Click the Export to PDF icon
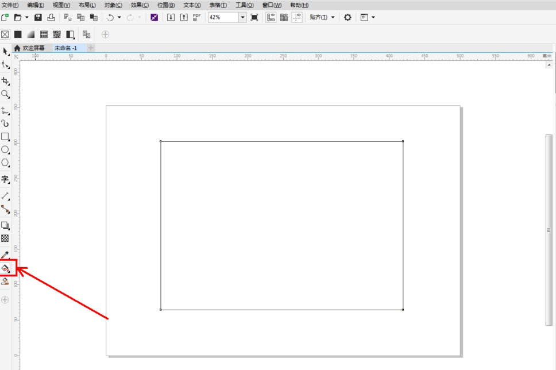The width and height of the screenshot is (556, 370). pyautogui.click(x=196, y=18)
